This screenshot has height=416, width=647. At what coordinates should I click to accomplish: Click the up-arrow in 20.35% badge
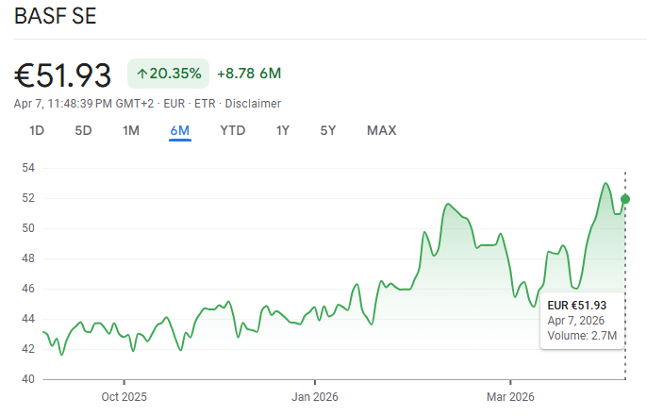click(141, 74)
